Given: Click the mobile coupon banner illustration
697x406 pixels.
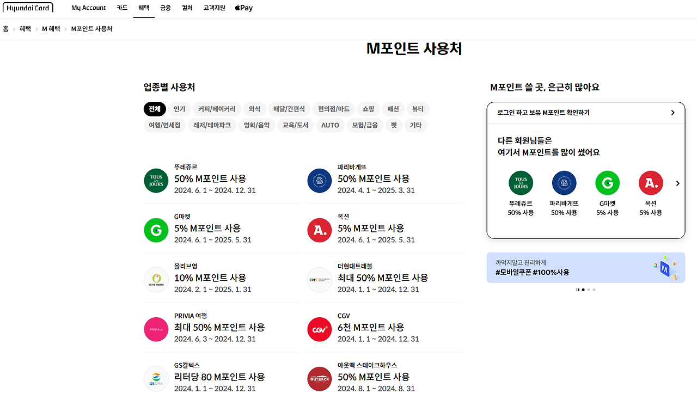Looking at the screenshot, I should 665,268.
